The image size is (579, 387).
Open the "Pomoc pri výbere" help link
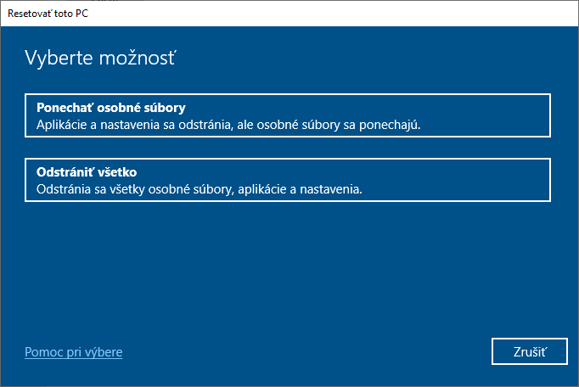tap(73, 351)
